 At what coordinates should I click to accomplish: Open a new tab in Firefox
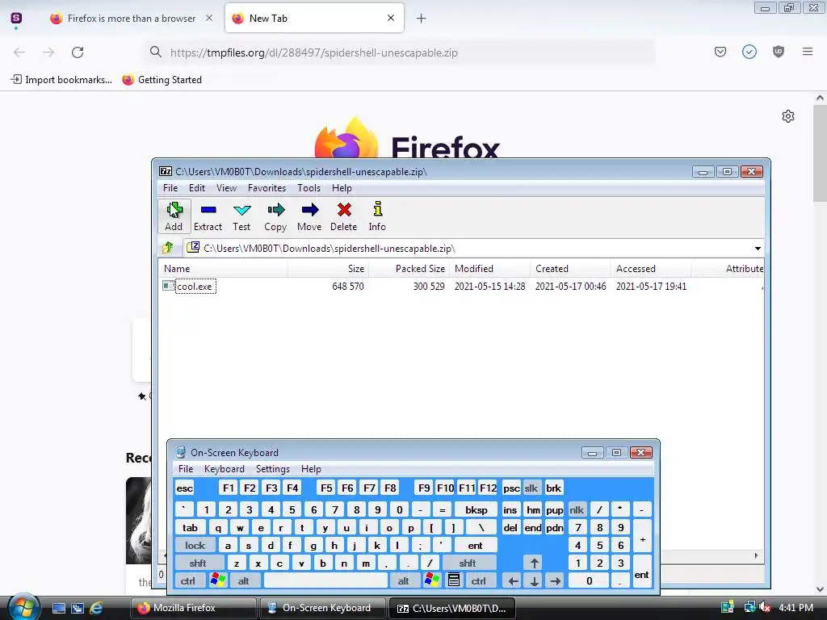coord(421,19)
